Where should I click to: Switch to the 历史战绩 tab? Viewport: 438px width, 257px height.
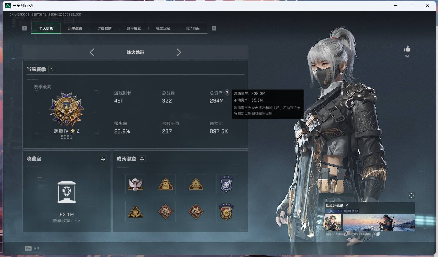click(75, 28)
